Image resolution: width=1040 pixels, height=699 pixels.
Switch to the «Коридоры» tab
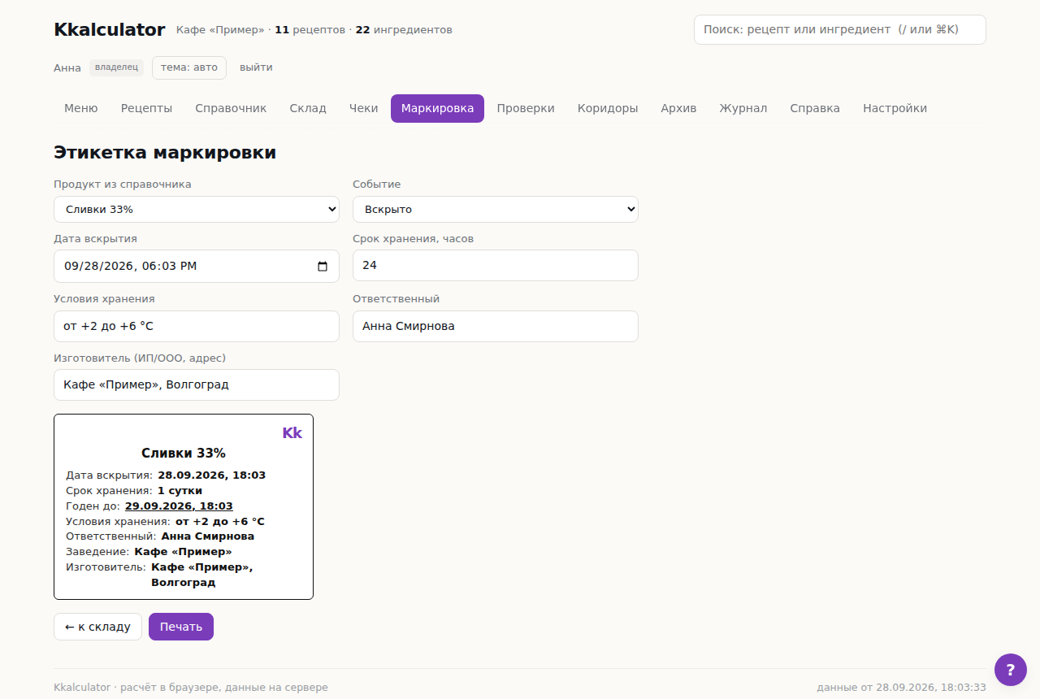pos(608,108)
